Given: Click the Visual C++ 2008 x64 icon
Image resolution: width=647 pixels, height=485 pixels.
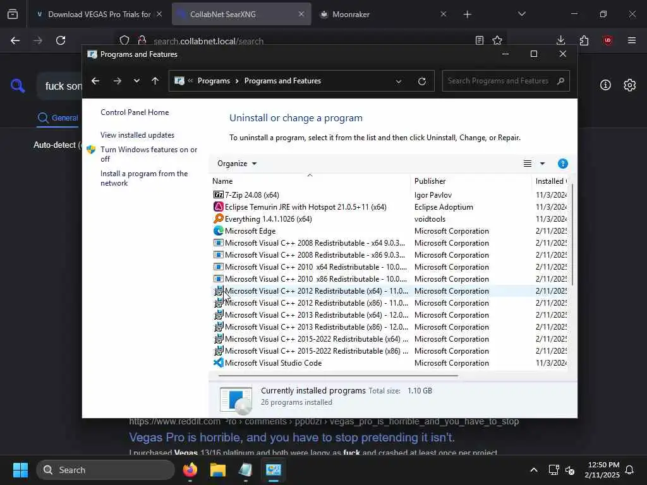Looking at the screenshot, I should pyautogui.click(x=218, y=242).
